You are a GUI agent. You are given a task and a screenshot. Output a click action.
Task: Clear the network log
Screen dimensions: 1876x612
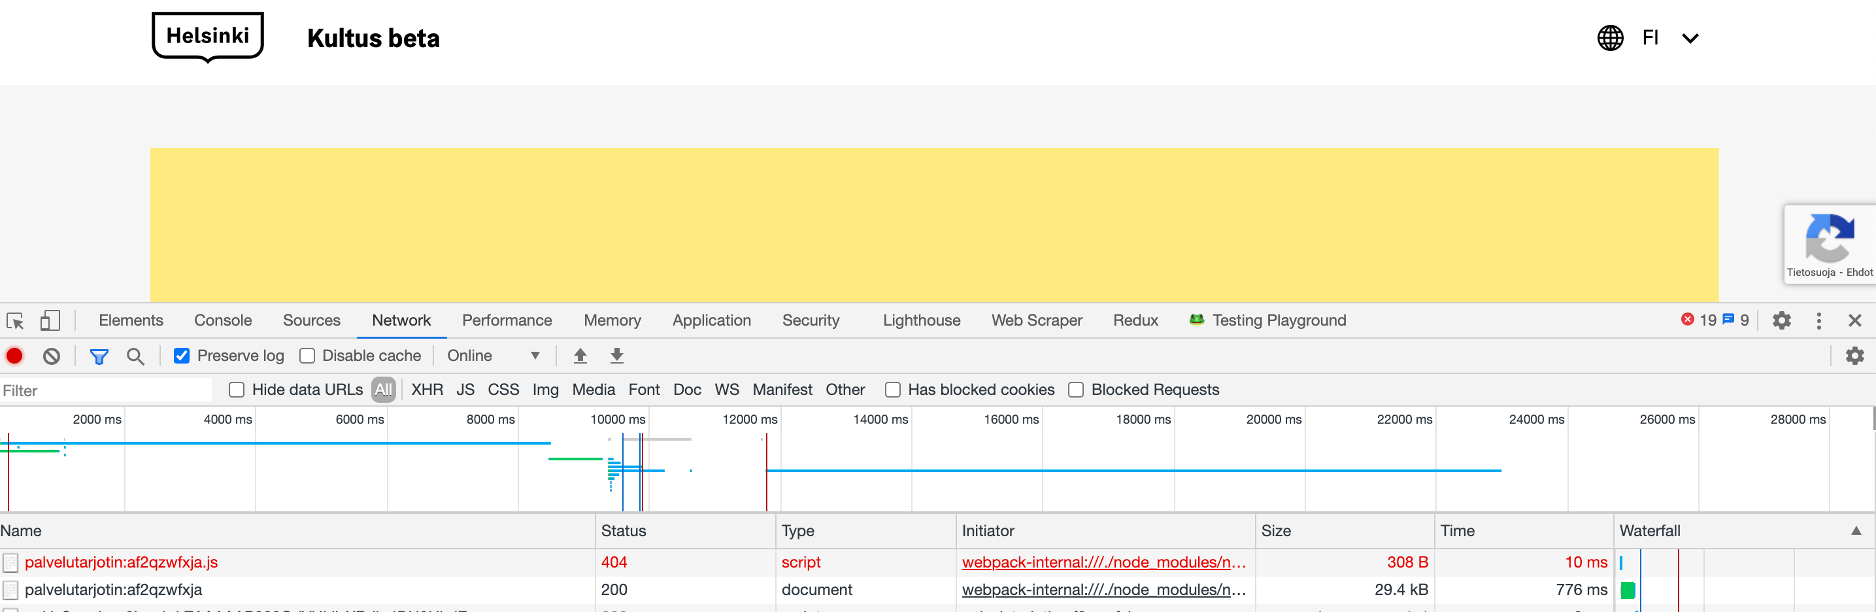pos(51,356)
